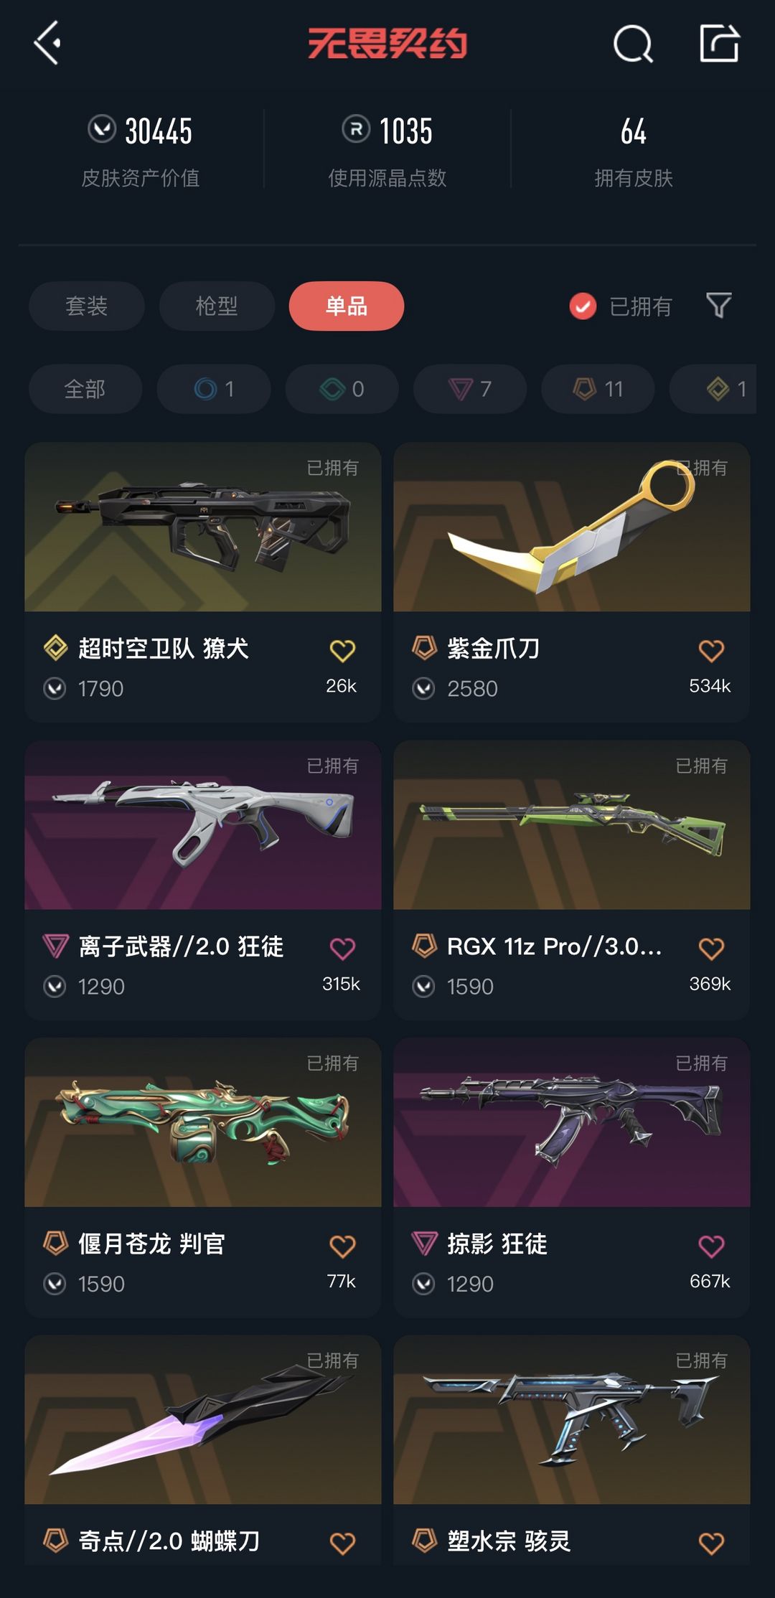The image size is (775, 1598).
Task: Tap the heart icon for 偃月苍龙 判官
Action: pyautogui.click(x=342, y=1246)
